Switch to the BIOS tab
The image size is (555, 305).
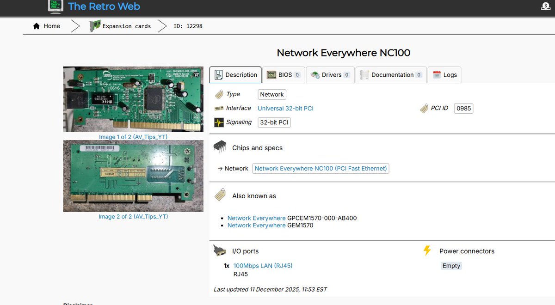click(x=284, y=75)
